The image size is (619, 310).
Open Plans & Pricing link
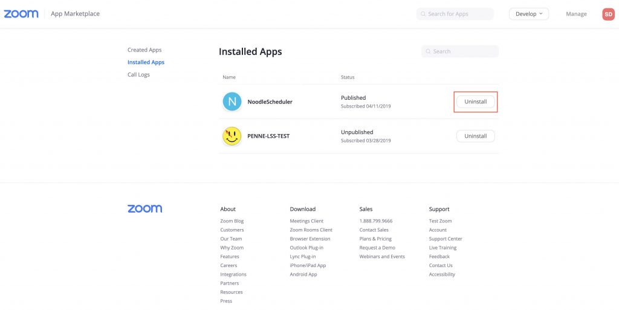point(375,239)
